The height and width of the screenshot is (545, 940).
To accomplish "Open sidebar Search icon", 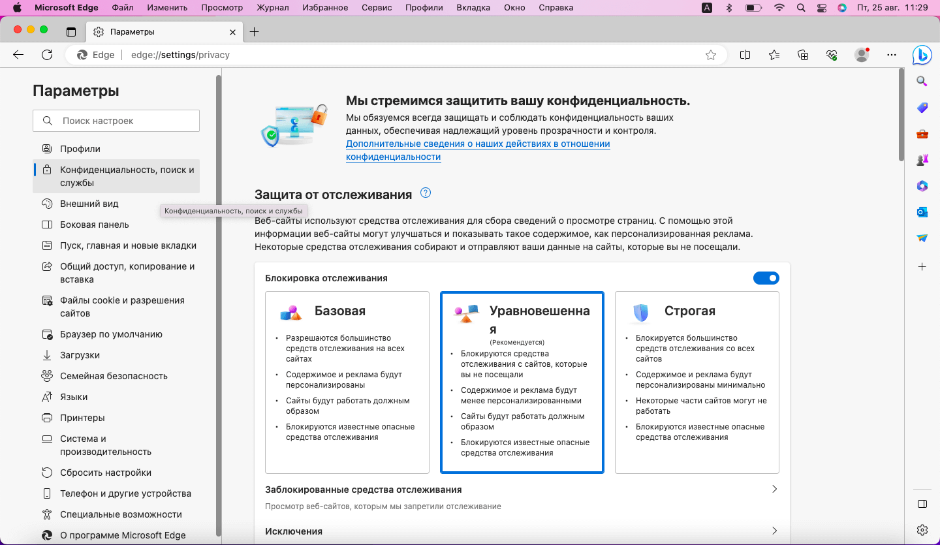I will tap(922, 82).
